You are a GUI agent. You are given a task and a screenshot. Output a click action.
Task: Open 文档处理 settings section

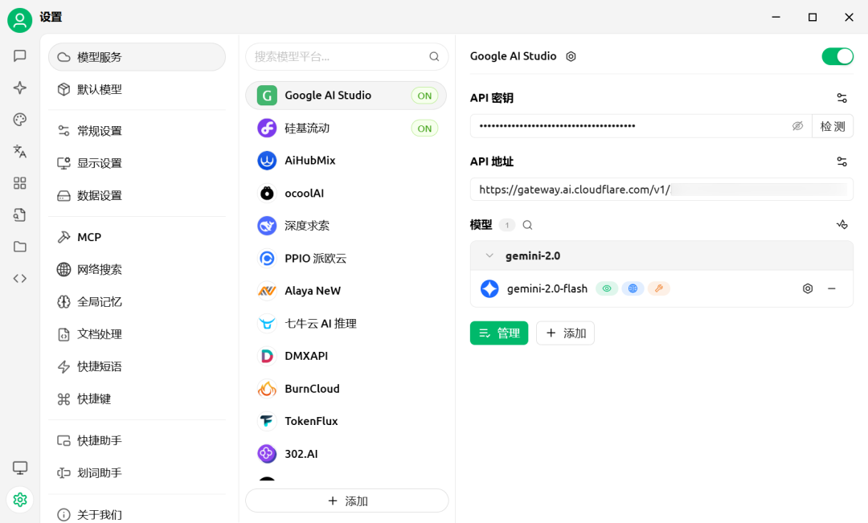pyautogui.click(x=137, y=334)
